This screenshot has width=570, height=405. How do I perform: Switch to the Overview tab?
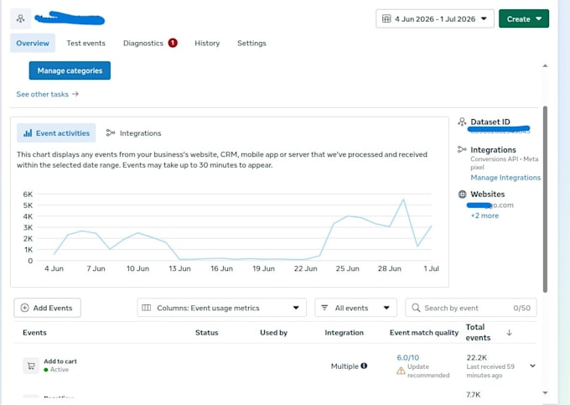point(33,44)
